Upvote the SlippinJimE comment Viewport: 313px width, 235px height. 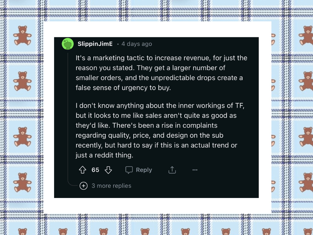(x=83, y=170)
